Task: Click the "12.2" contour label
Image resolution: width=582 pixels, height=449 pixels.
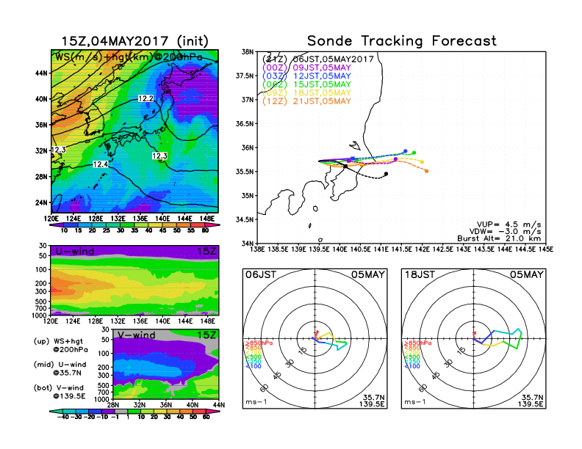Action: (x=145, y=98)
